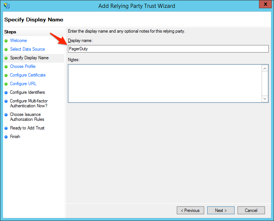Open the Welcome step link

18,41
